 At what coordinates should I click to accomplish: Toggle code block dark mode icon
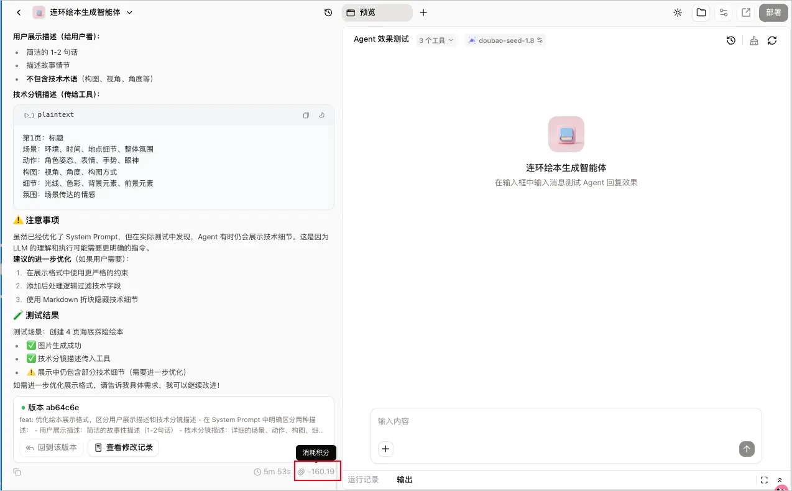point(322,115)
